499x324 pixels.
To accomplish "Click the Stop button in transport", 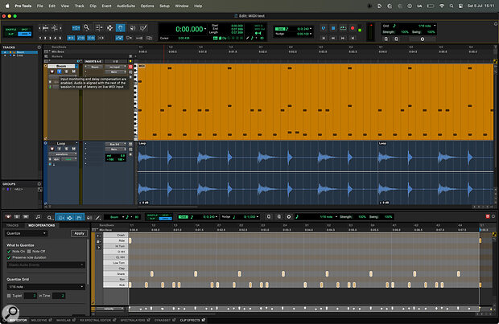I will [x=333, y=28].
